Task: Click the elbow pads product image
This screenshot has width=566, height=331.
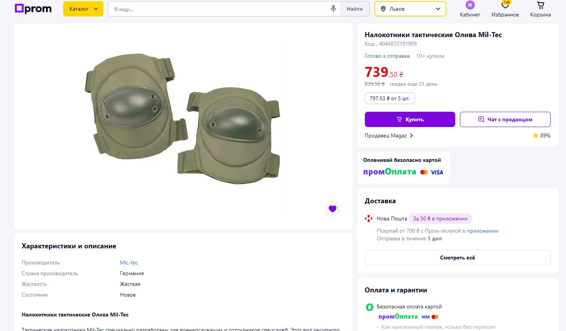Action: pyautogui.click(x=183, y=119)
